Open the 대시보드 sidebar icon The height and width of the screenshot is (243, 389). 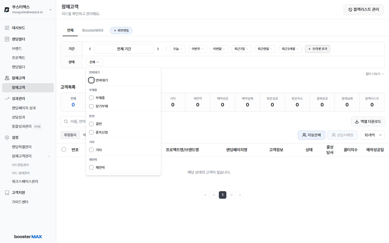(7, 28)
